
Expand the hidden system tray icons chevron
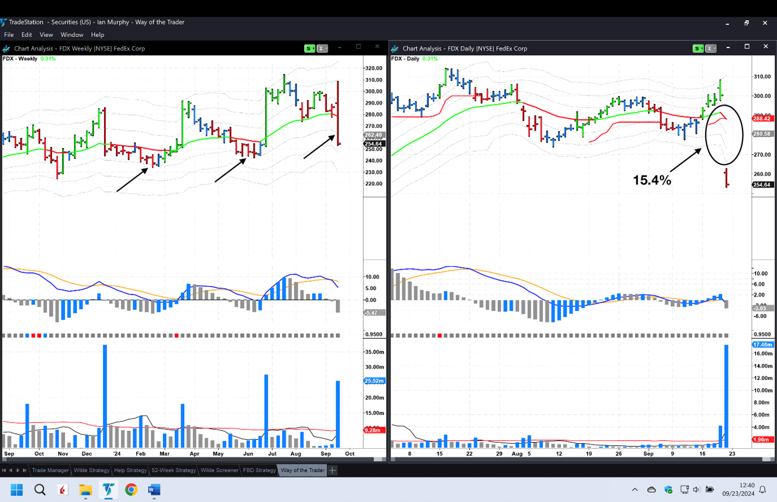(x=635, y=490)
